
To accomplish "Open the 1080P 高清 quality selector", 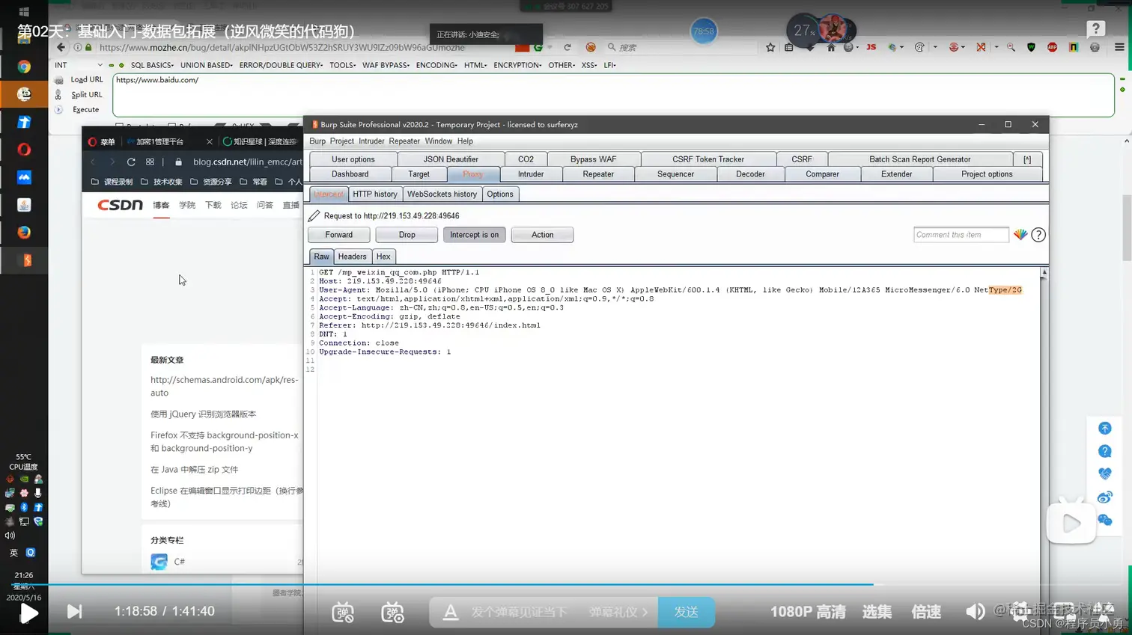I will 808,612.
